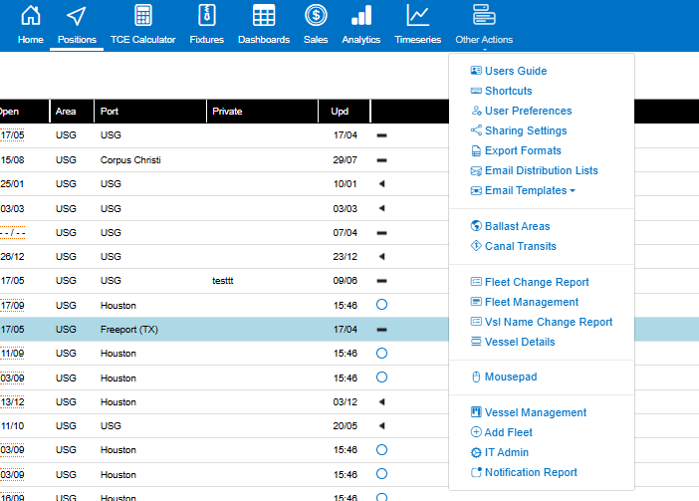Click the Canal Transits option
The image size is (699, 501).
[520, 246]
